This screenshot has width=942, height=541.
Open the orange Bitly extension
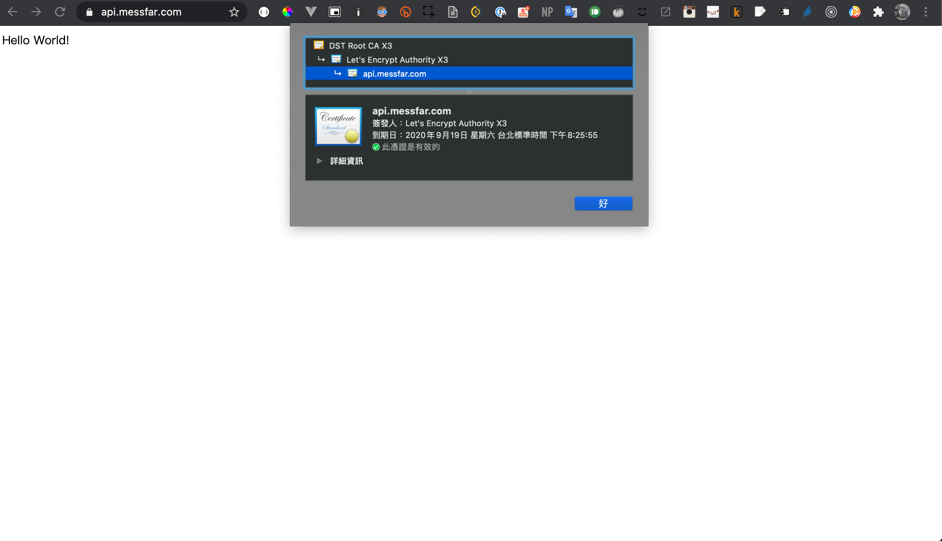click(x=405, y=12)
